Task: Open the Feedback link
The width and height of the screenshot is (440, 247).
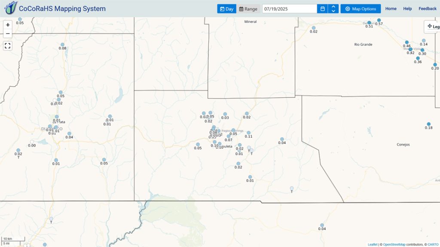Action: pos(428,9)
